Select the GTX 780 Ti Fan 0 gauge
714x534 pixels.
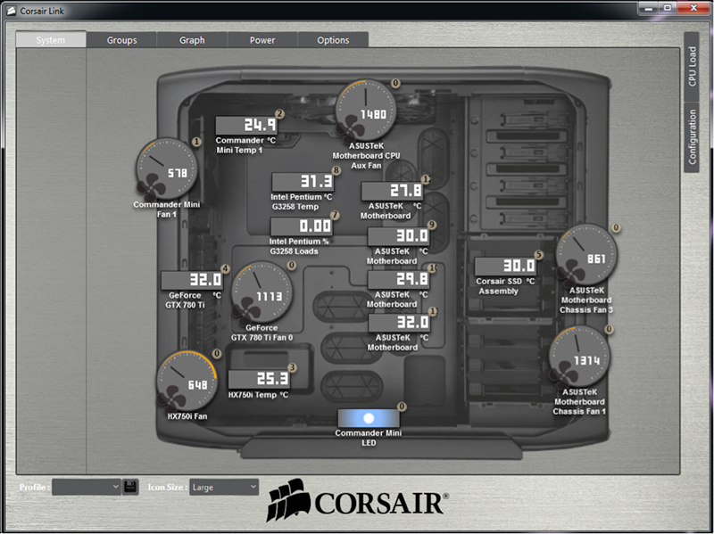[x=262, y=292]
